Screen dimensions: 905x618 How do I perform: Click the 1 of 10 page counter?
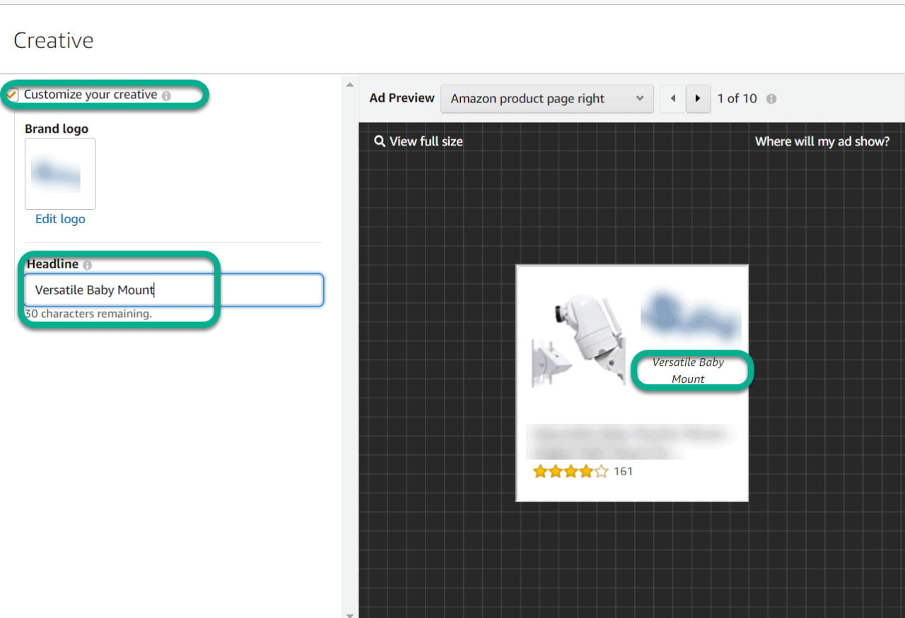[737, 99]
